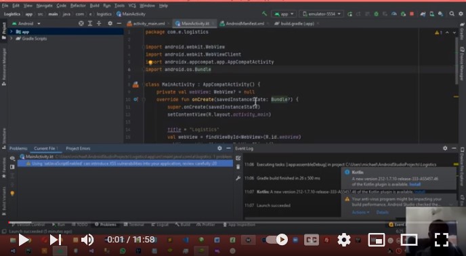Click the Event Log wrench settings icon
The height and width of the screenshot is (256, 466).
[x=238, y=178]
